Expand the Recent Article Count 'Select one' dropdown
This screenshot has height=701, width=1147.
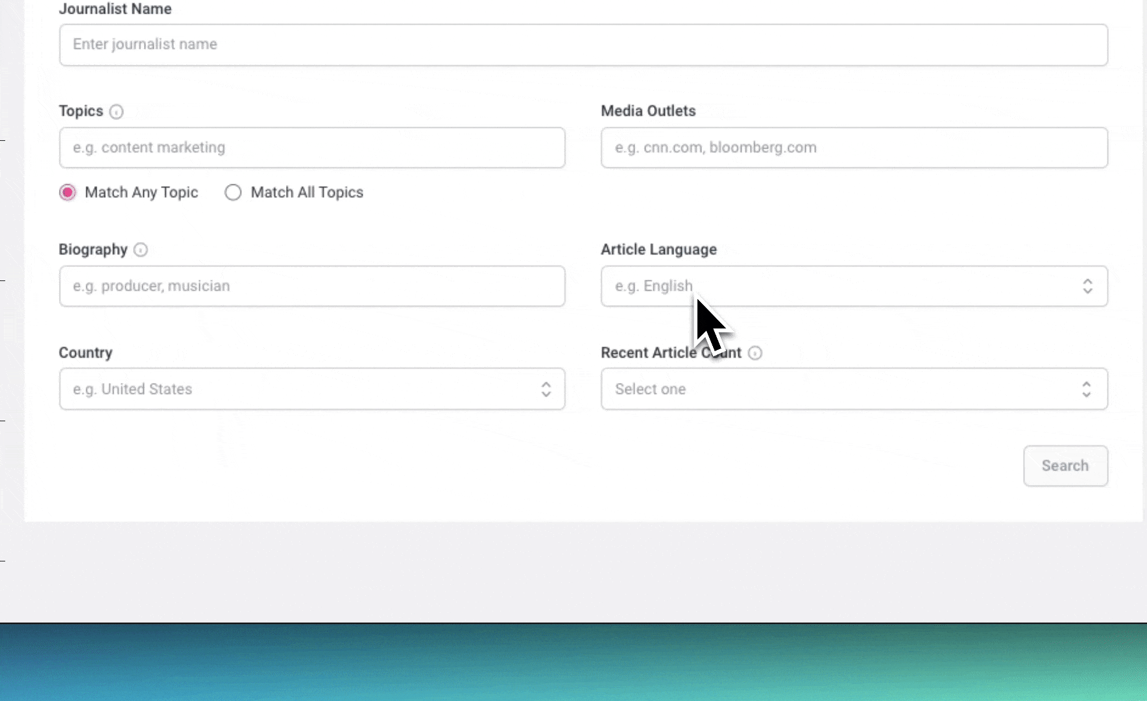843,389
